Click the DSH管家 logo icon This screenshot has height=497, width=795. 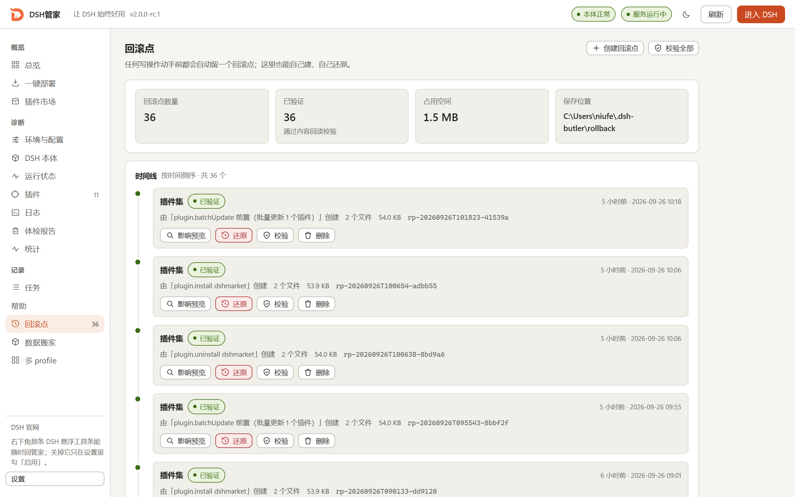coord(17,14)
